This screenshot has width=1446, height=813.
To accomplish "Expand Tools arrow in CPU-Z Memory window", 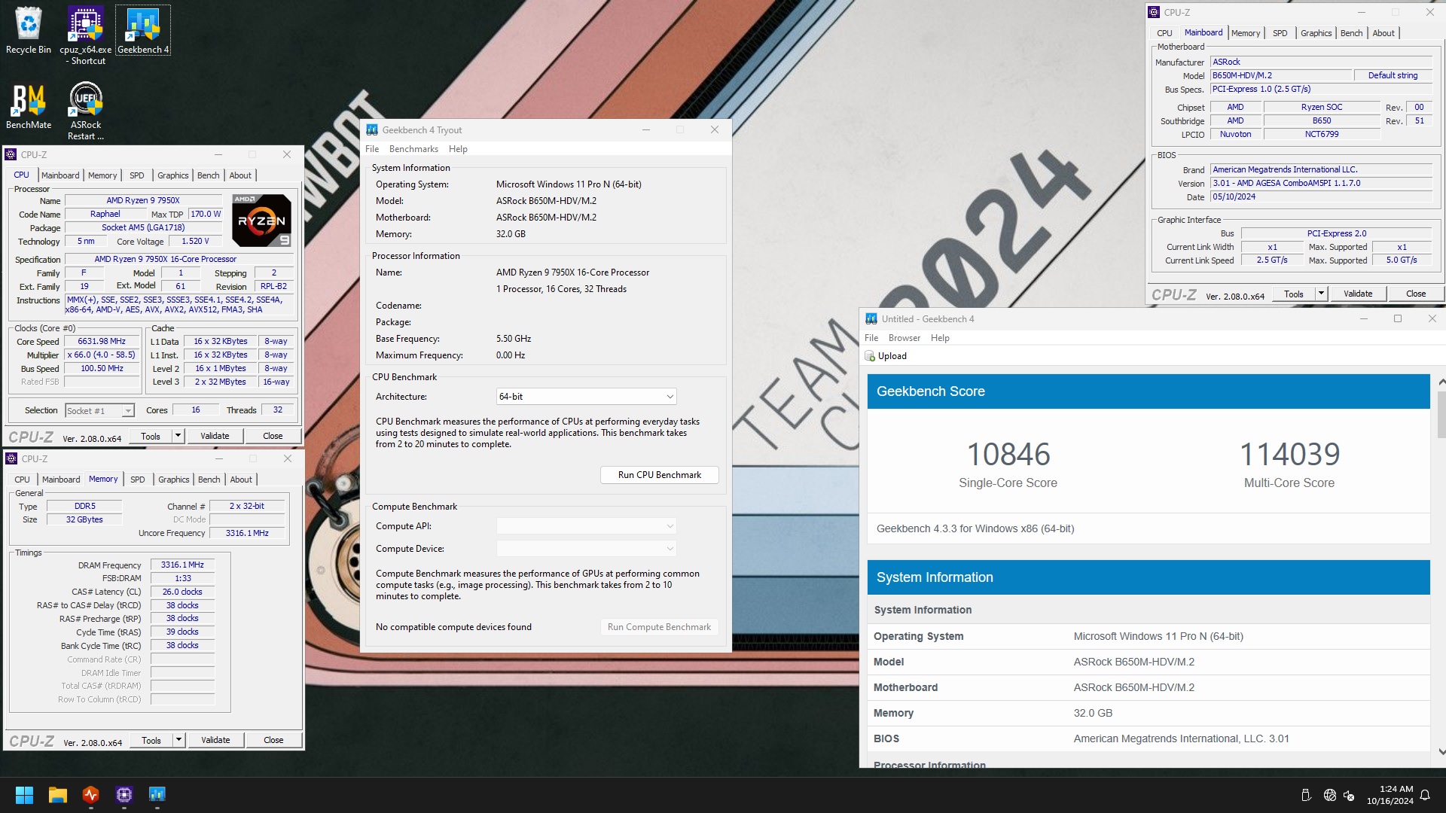I will pos(178,740).
